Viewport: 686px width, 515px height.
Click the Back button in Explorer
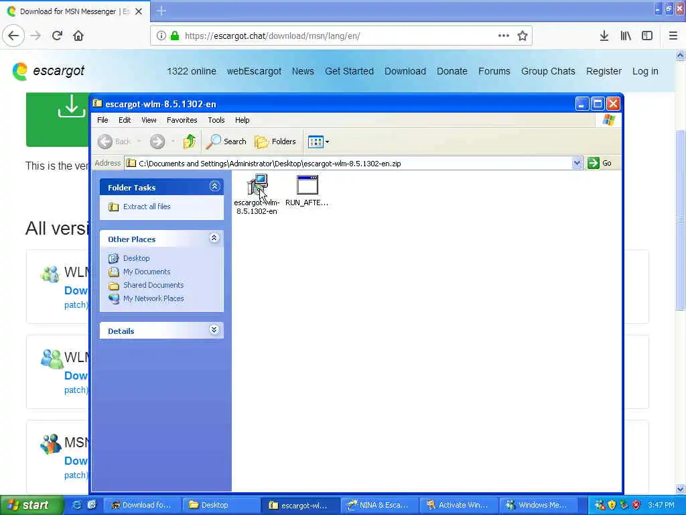coord(114,141)
